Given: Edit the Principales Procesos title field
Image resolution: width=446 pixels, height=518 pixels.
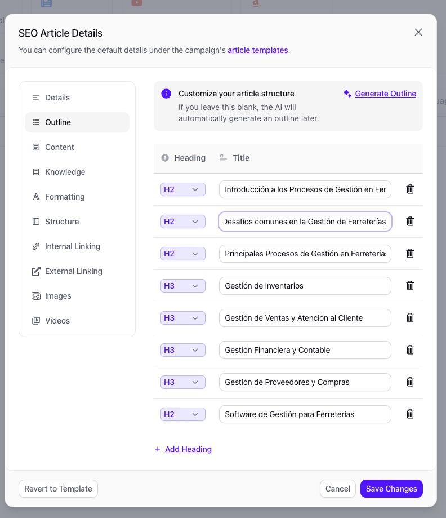Looking at the screenshot, I should click(305, 254).
